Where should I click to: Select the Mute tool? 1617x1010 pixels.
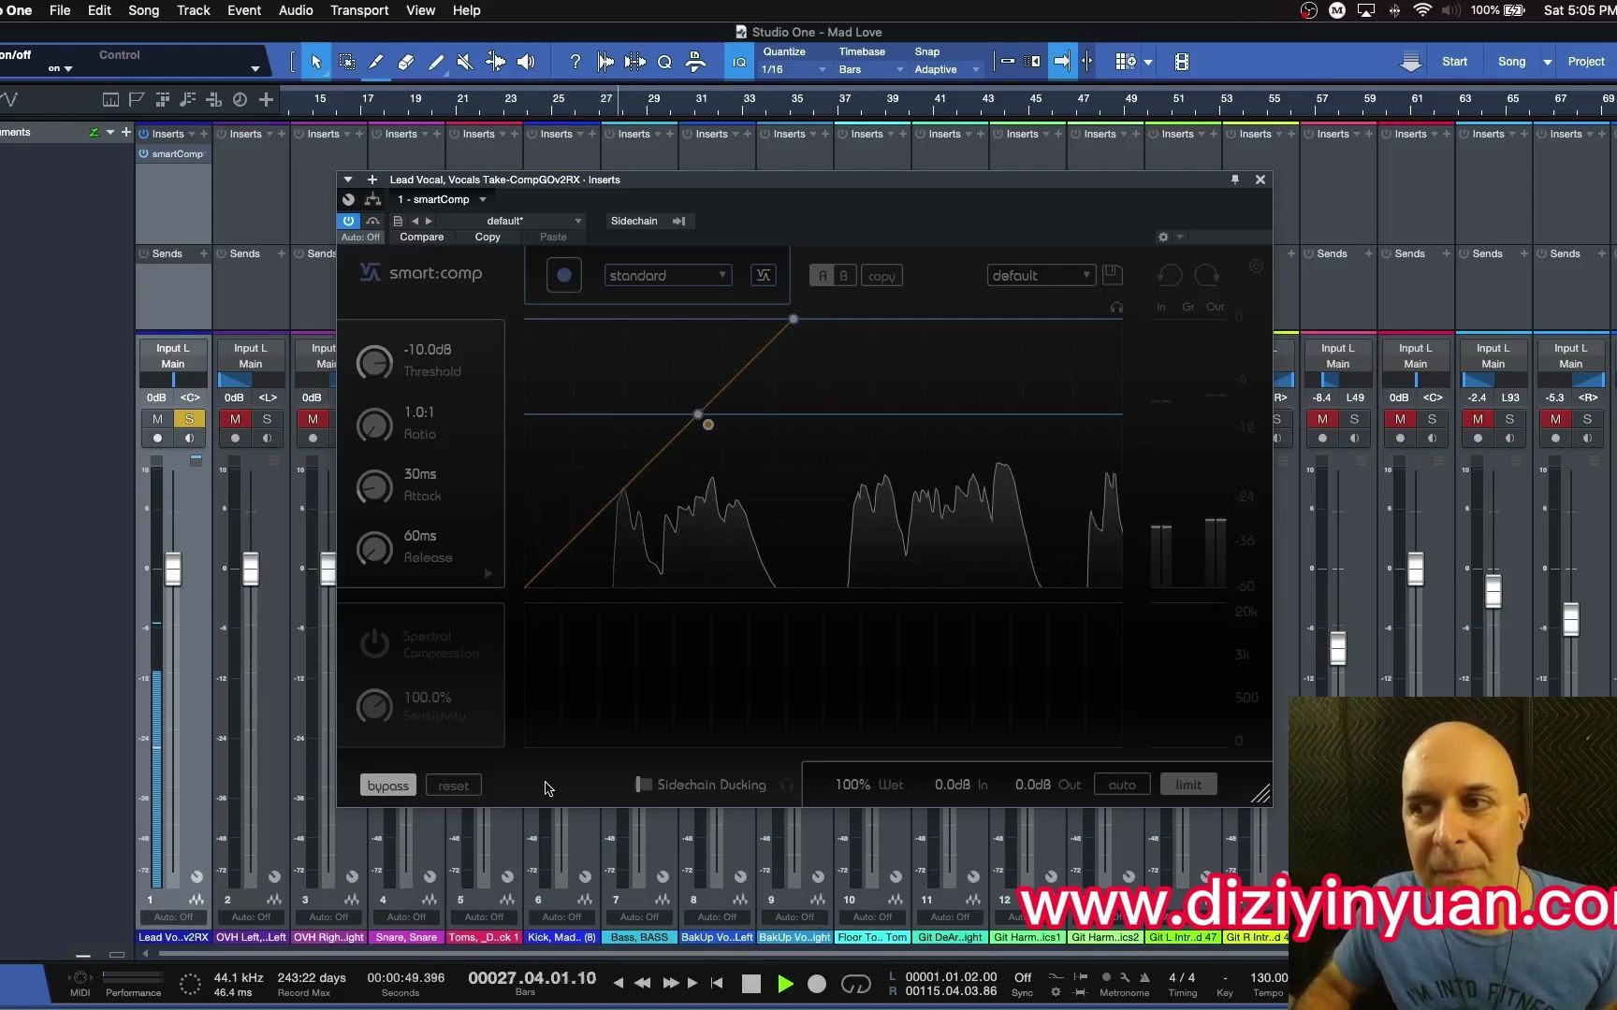click(x=465, y=62)
